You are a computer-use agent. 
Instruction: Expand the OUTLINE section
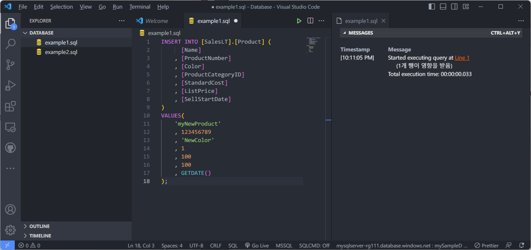76,226
